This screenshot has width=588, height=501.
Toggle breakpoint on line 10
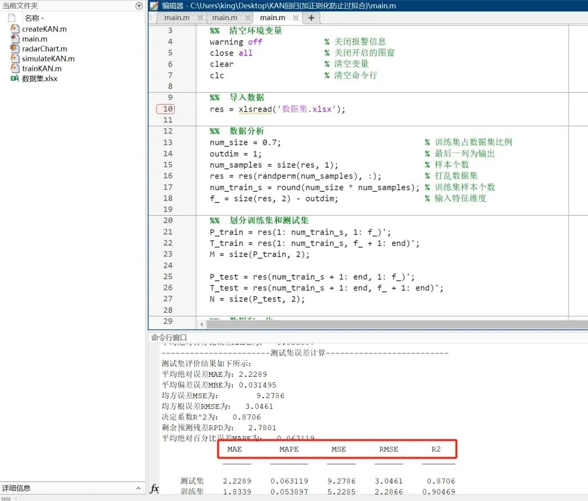click(166, 109)
